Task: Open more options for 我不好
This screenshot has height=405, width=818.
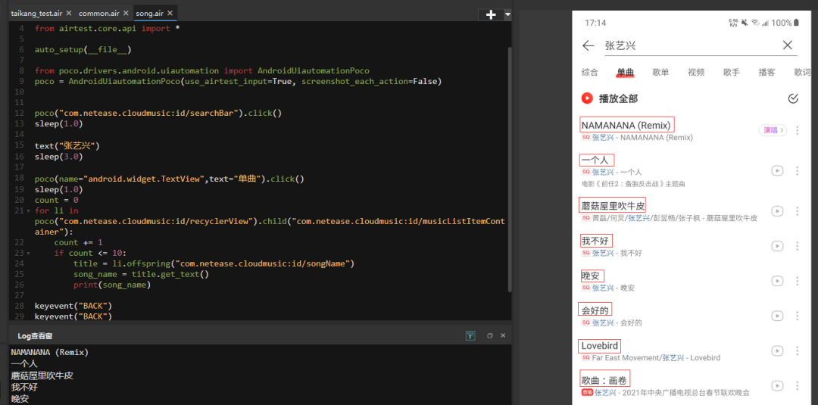Action: pos(797,246)
